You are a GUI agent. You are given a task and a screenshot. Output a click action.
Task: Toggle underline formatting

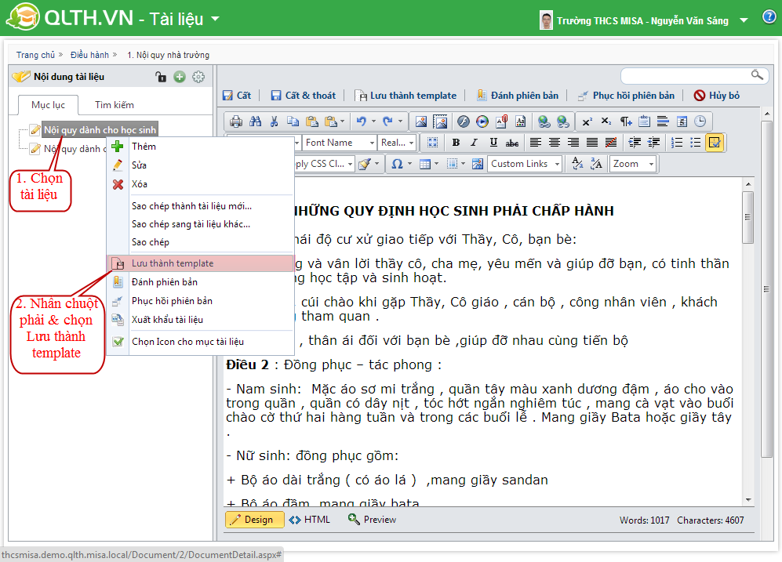(x=493, y=143)
